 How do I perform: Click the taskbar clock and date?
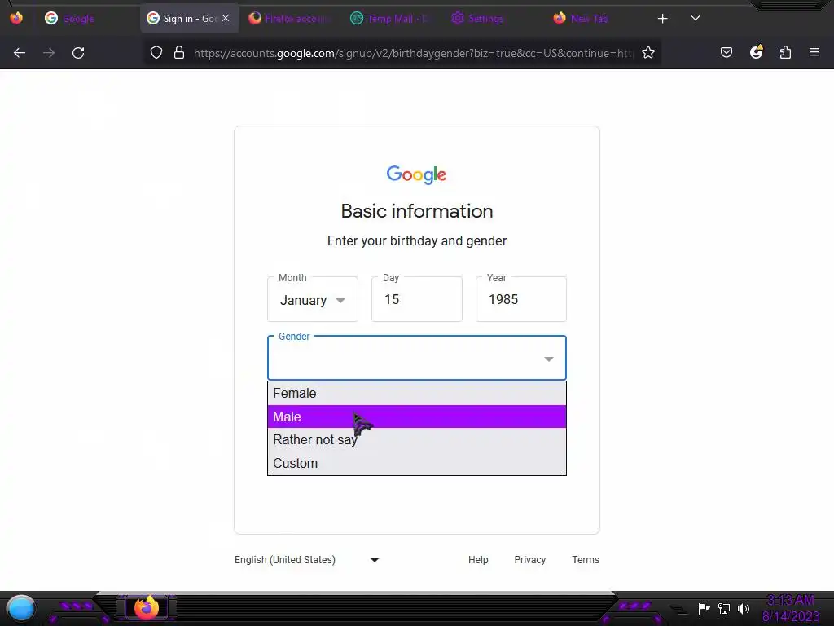pyautogui.click(x=790, y=608)
